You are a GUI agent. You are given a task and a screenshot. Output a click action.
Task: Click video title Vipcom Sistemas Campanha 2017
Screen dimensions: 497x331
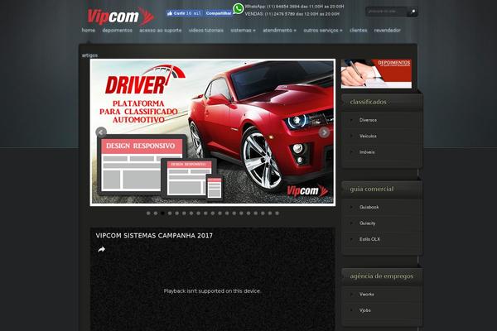154,236
